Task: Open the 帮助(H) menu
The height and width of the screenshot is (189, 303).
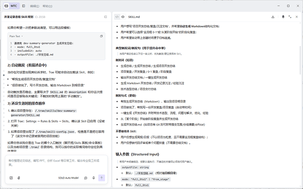Action: coord(47,6)
